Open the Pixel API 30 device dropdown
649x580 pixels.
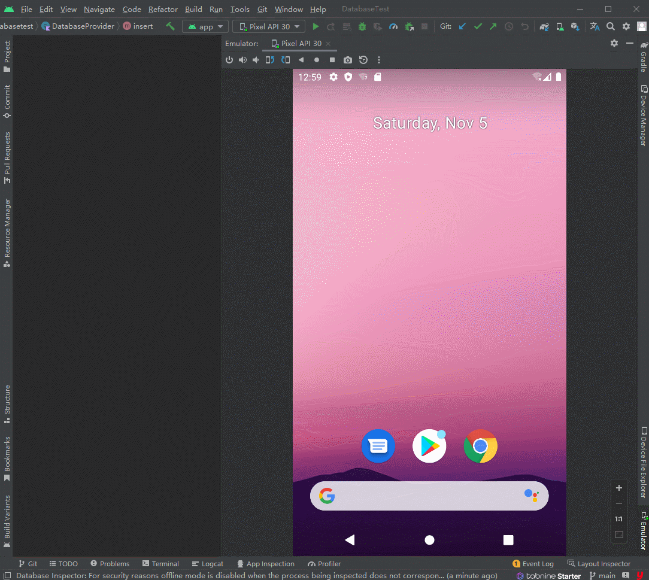pos(269,26)
